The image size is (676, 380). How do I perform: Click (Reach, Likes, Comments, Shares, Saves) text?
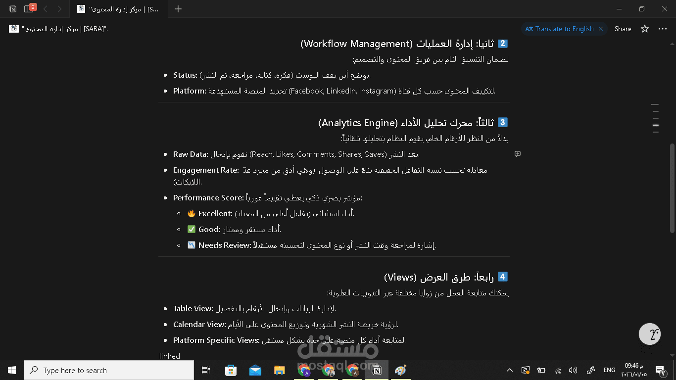coord(318,154)
